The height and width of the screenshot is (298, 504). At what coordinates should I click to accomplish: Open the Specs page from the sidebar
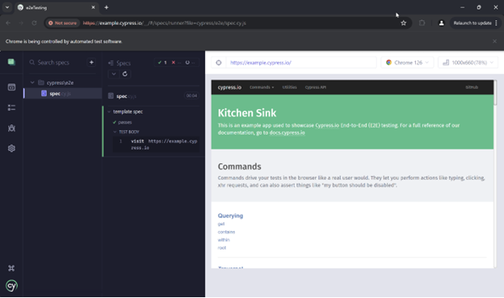tap(11, 87)
